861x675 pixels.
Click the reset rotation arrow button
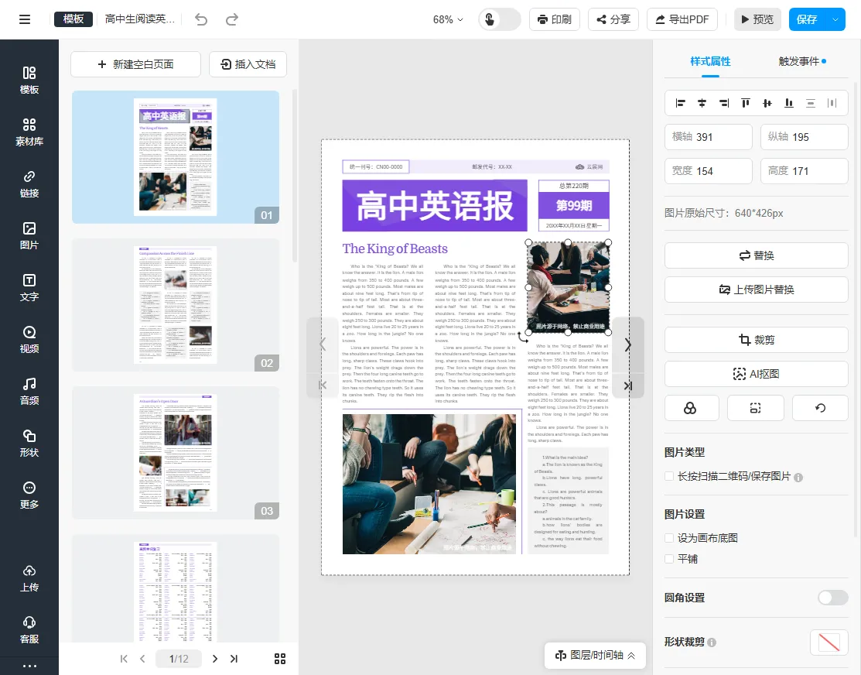tap(820, 408)
